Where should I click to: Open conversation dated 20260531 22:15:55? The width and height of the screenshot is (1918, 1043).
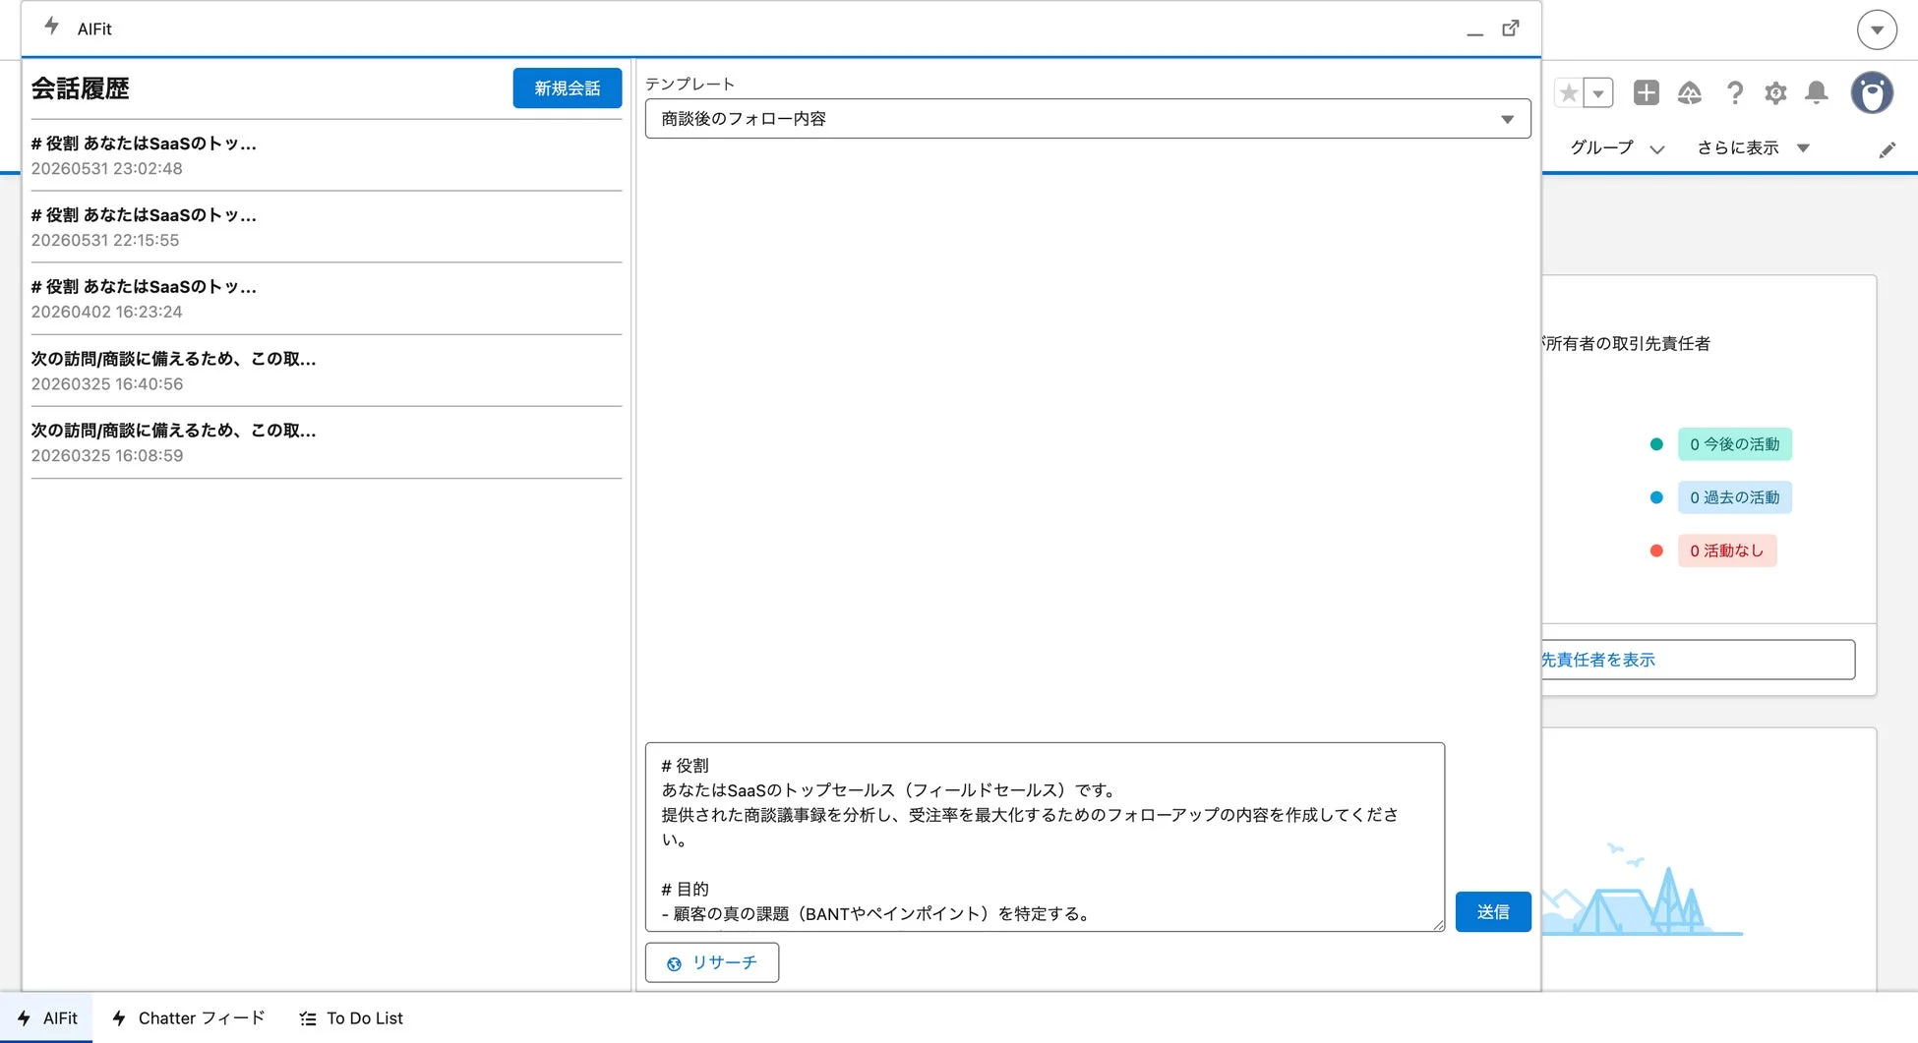tap(327, 227)
